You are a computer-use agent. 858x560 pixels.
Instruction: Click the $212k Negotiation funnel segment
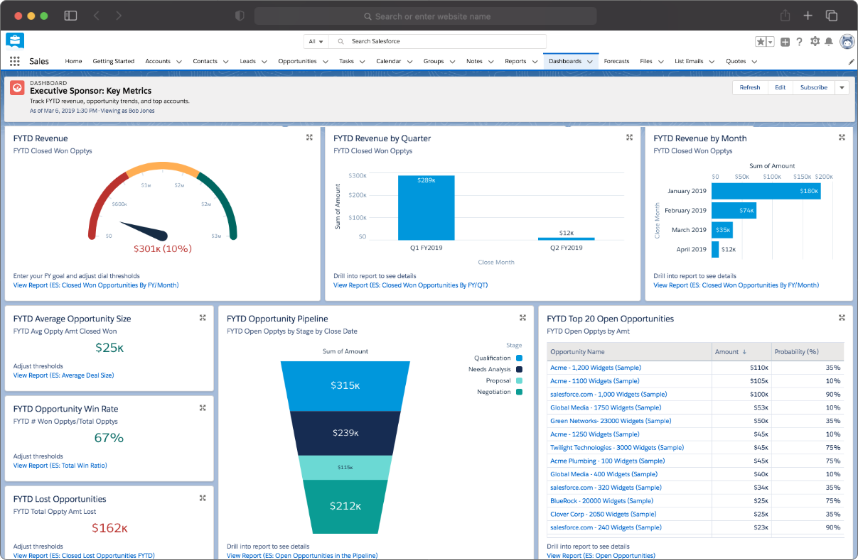(345, 507)
